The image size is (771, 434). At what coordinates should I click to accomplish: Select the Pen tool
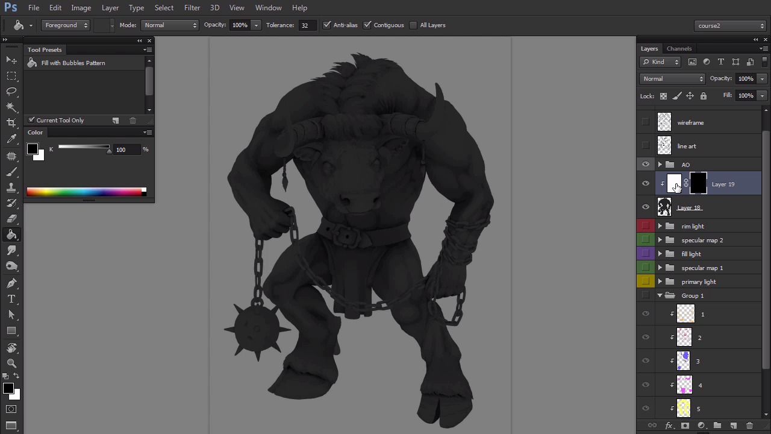[11, 283]
